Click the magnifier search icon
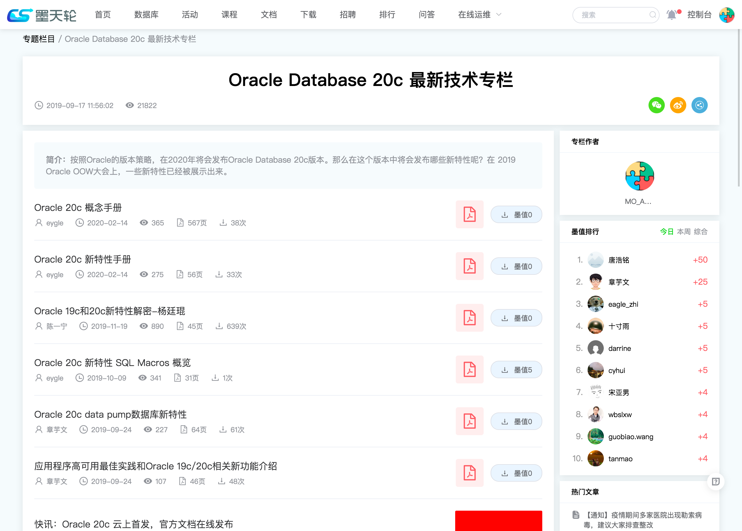This screenshot has width=742, height=531. tap(653, 15)
